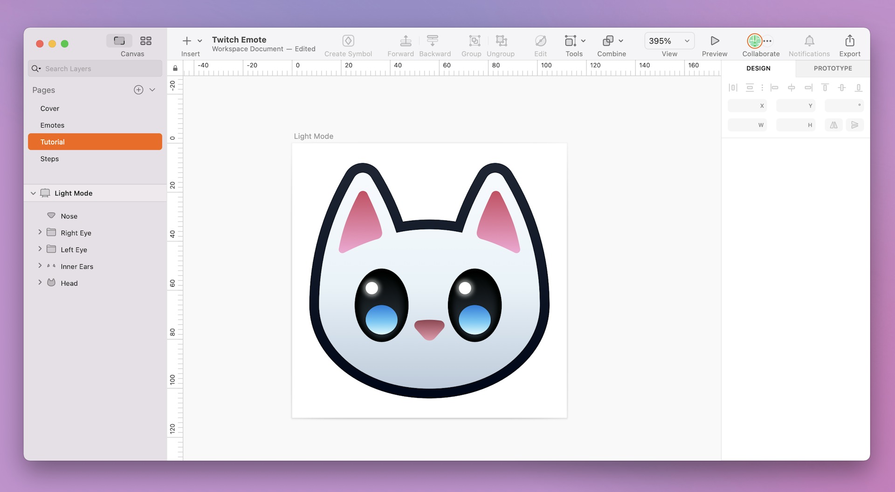The width and height of the screenshot is (895, 492).
Task: Flip the selection vertically
Action: [x=855, y=125]
